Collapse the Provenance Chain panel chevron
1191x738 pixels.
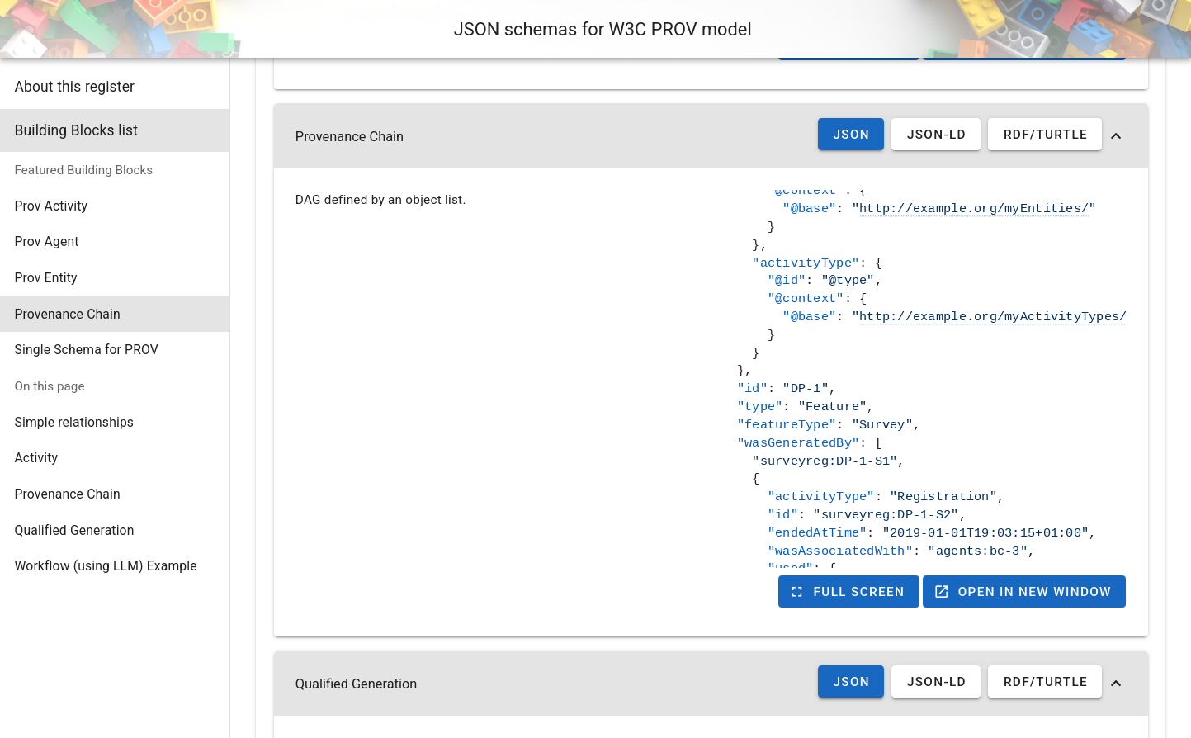[x=1116, y=136]
